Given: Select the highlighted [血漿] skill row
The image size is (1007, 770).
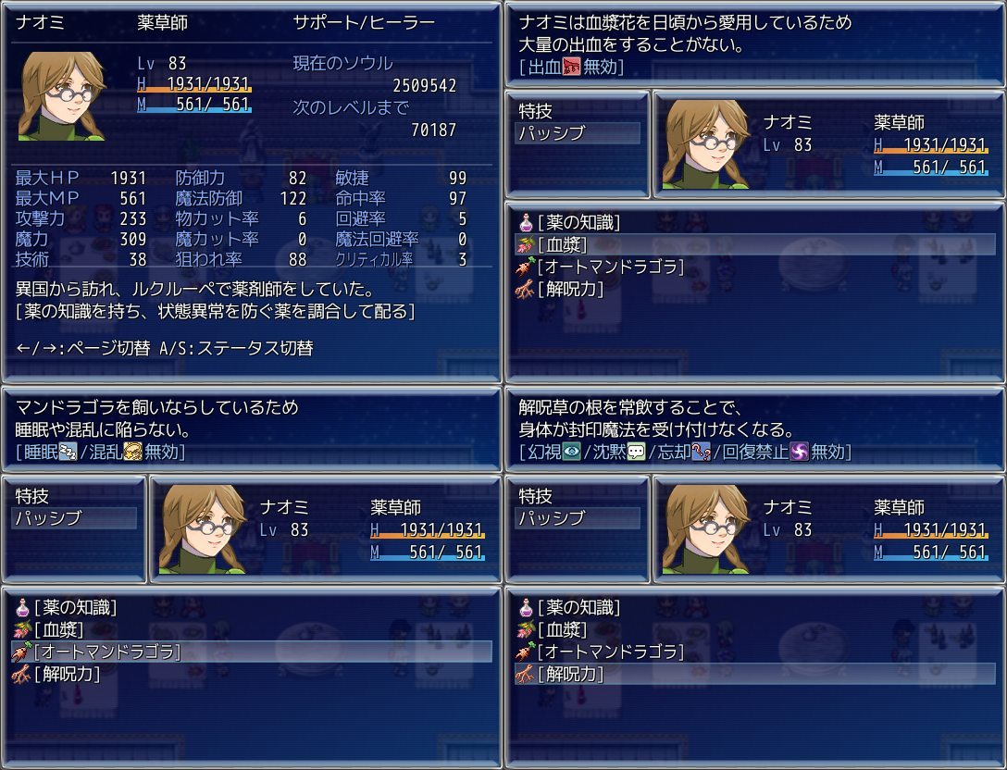Looking at the screenshot, I should click(x=755, y=244).
